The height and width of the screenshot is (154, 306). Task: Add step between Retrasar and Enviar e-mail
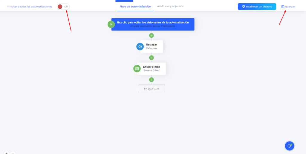(152, 58)
